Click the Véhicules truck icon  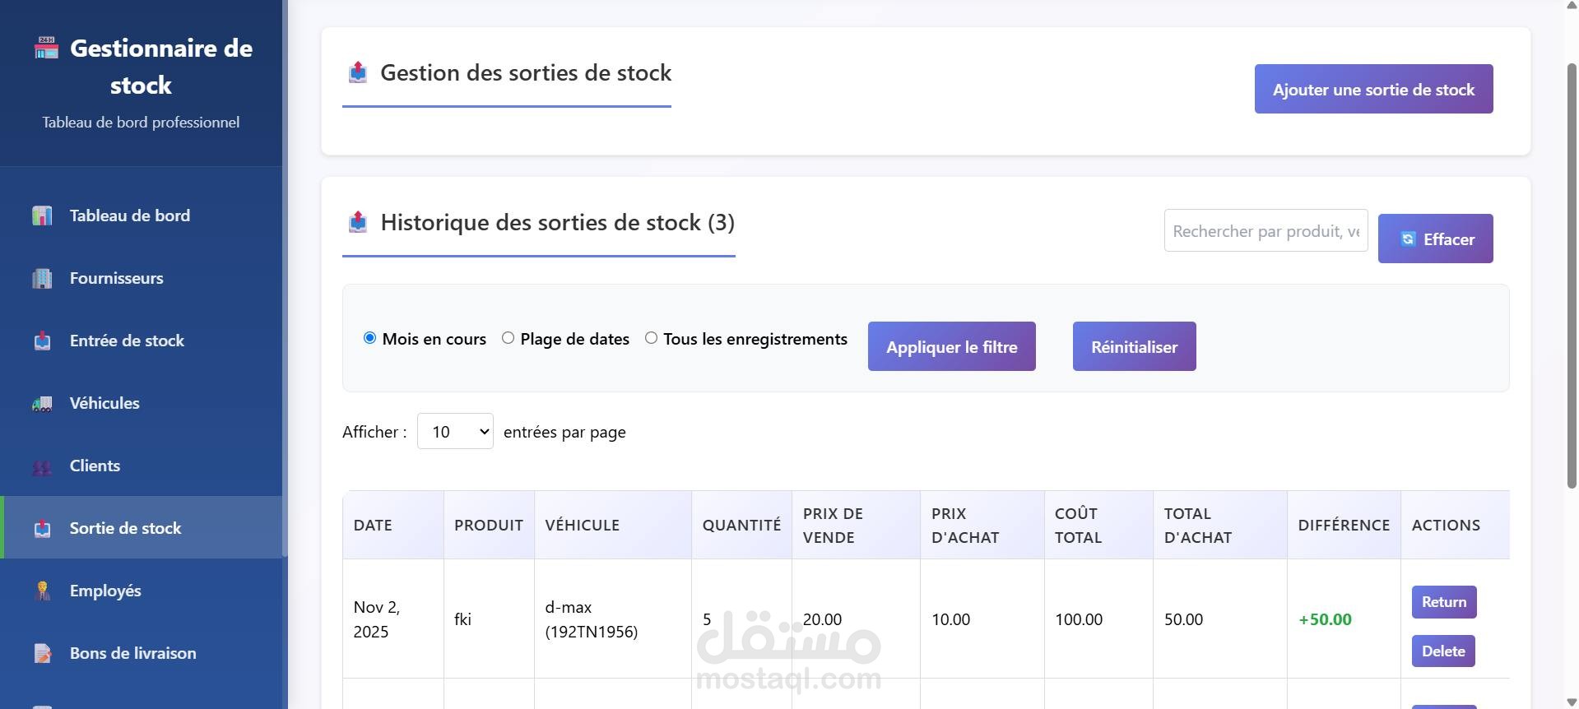point(42,403)
